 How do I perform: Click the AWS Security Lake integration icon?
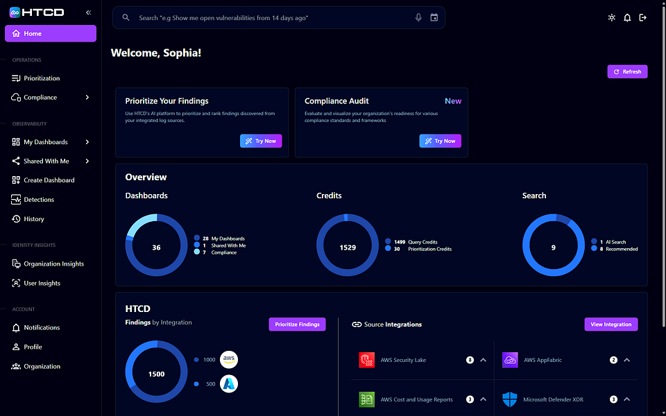367,360
